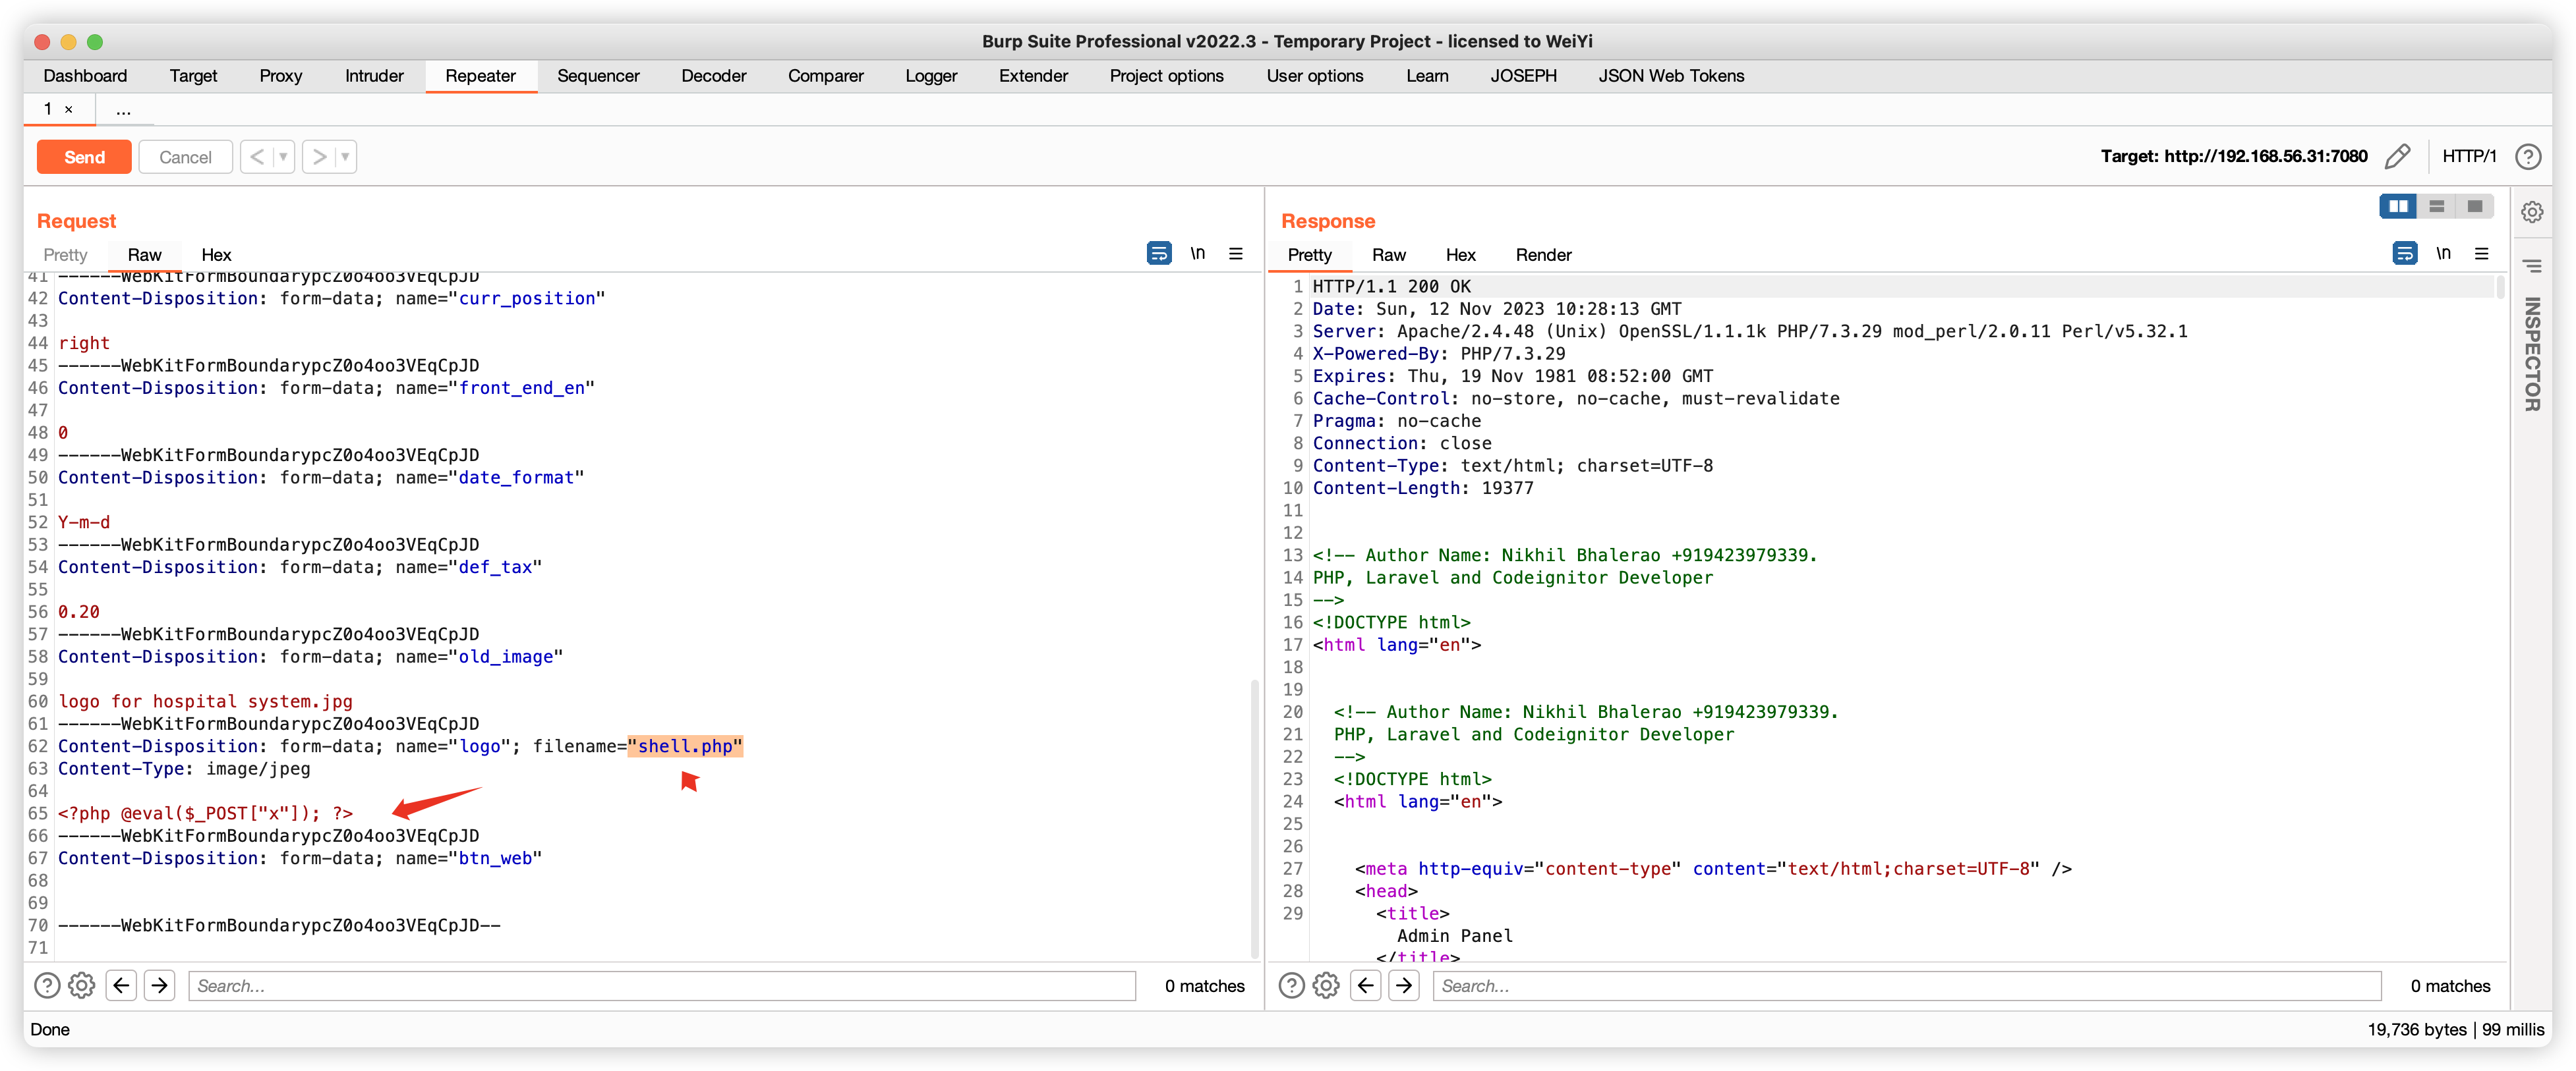Open the Dashboard tab
2576x1071 pixels.
85,76
